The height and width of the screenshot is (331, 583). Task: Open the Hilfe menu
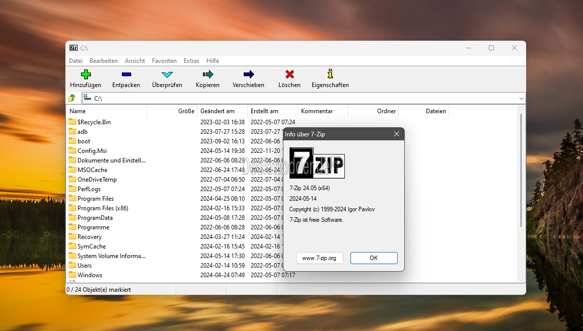(x=212, y=60)
